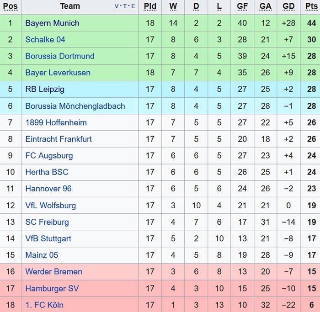
Task: Click Borussia Mönchengladbach link
Action: click(75, 106)
